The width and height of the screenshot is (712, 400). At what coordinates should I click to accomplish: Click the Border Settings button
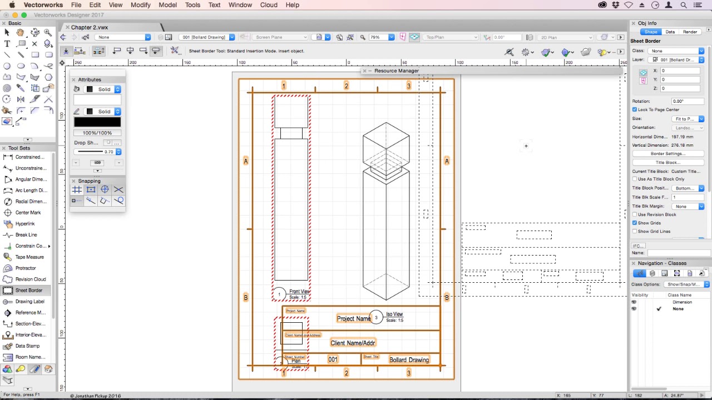pyautogui.click(x=667, y=154)
